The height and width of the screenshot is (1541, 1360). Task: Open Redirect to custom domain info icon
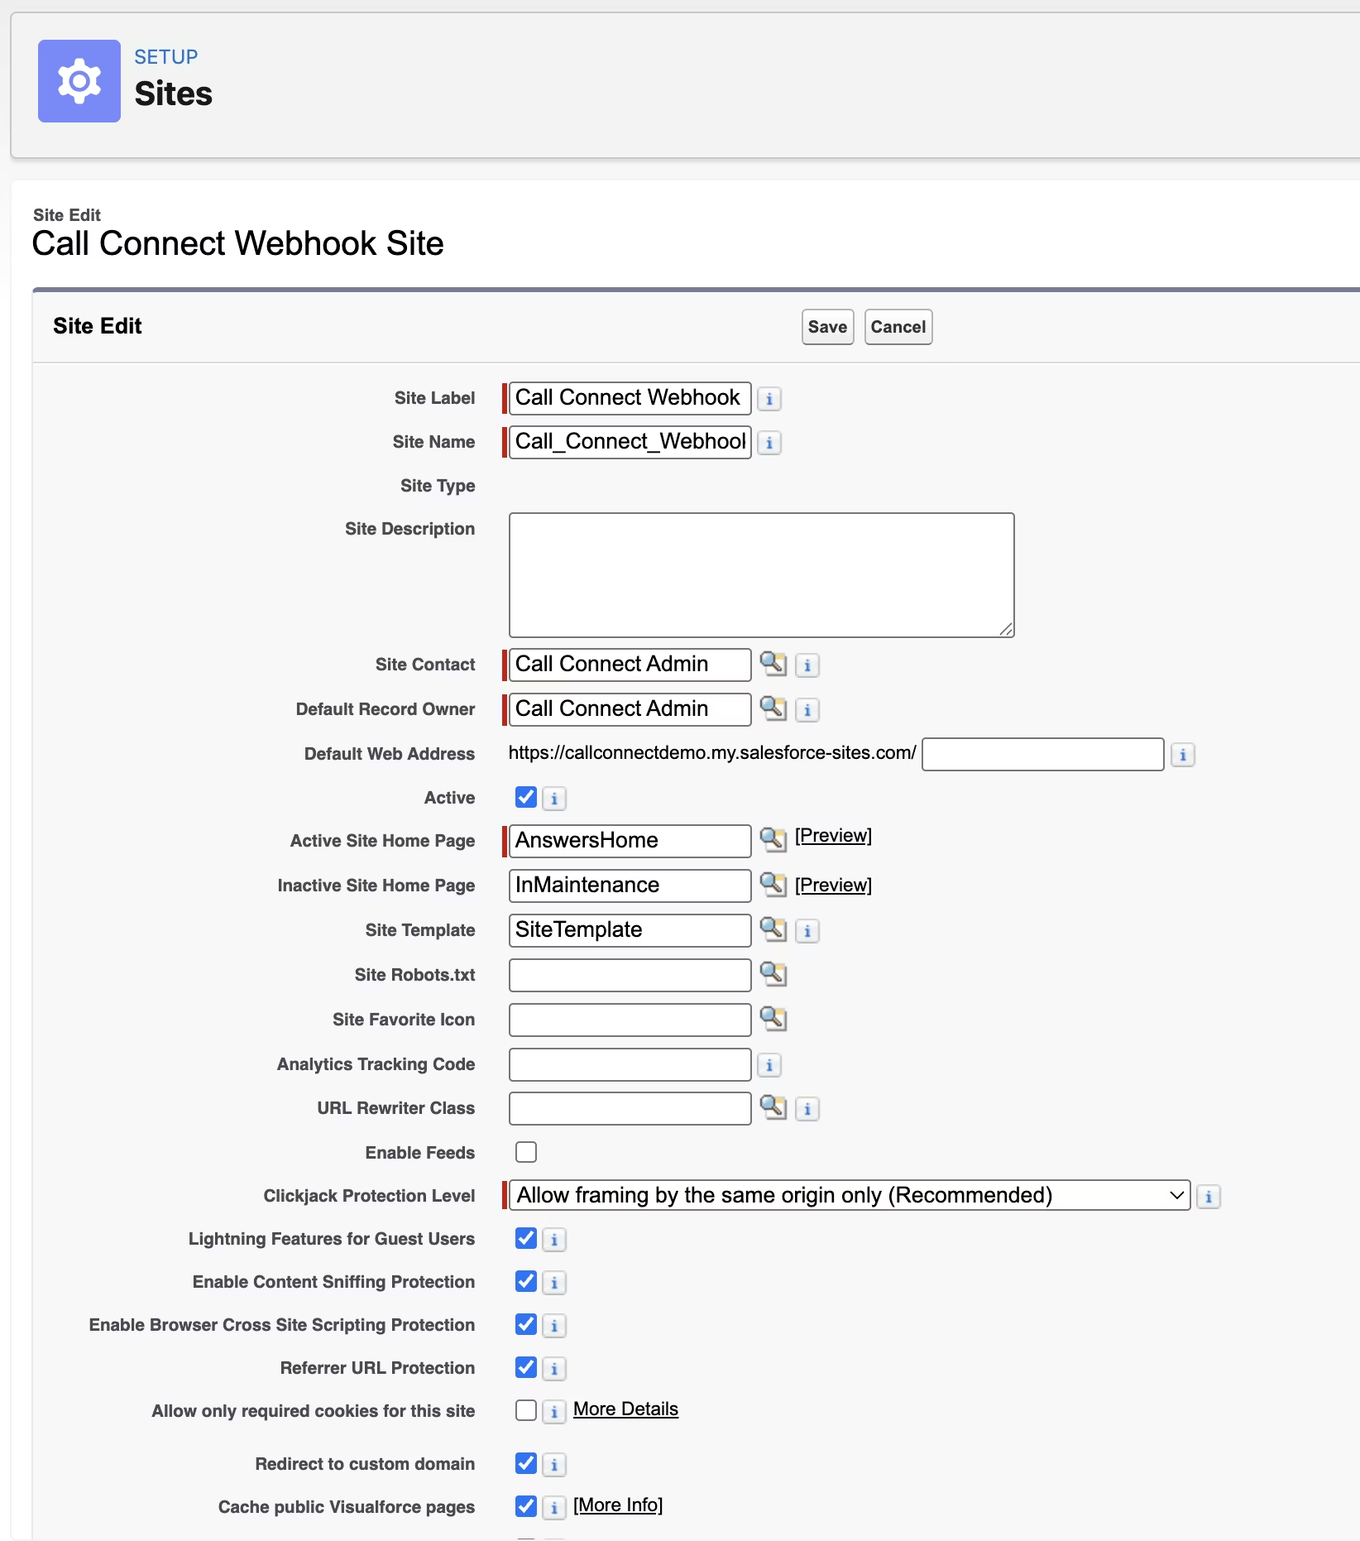554,1465
